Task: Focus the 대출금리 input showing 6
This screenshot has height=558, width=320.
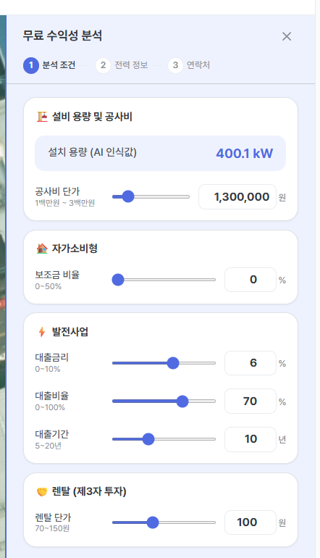Action: 250,363
